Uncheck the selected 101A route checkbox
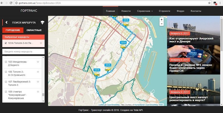223x113 pixels. [x=6, y=43]
